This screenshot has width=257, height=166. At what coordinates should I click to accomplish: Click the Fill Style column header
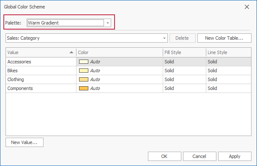coord(185,52)
